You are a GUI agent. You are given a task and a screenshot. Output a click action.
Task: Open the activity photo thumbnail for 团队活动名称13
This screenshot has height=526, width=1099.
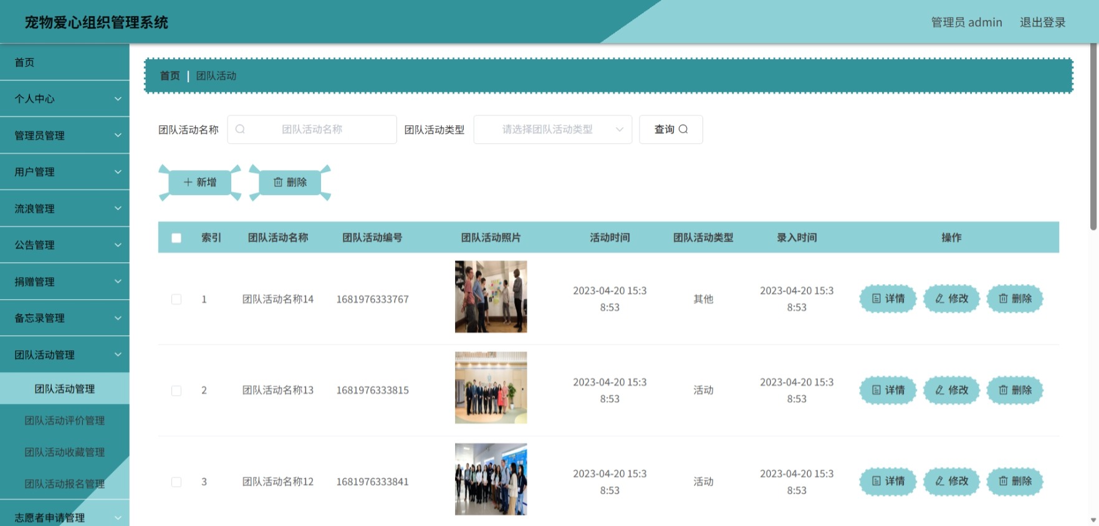click(x=491, y=388)
